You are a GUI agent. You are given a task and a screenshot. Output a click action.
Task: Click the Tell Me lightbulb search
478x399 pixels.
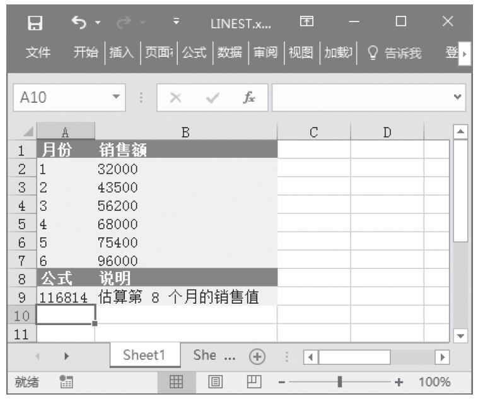397,54
